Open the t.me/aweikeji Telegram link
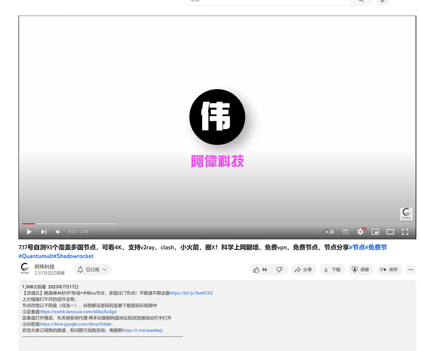The height and width of the screenshot is (351, 421). pyautogui.click(x=142, y=331)
